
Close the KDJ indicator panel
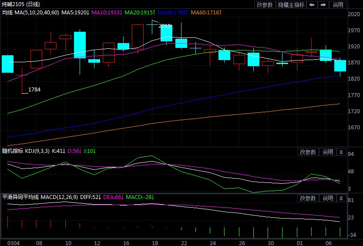coord(341,152)
